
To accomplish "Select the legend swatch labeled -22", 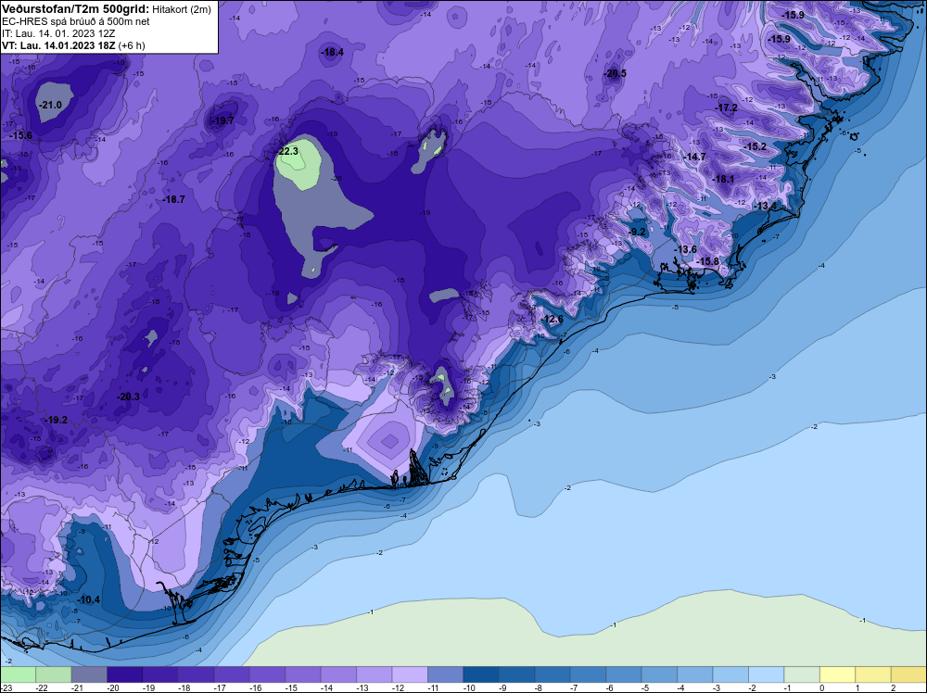I will (53, 674).
